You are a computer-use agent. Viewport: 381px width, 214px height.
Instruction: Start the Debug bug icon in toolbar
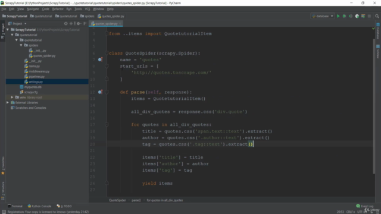coord(344,16)
